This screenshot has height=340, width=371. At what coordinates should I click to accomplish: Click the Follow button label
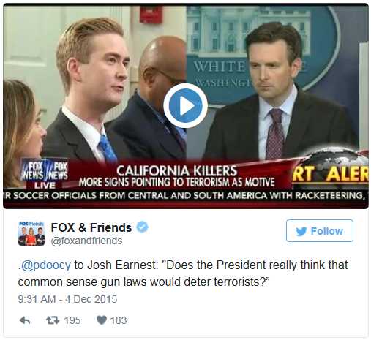point(327,231)
